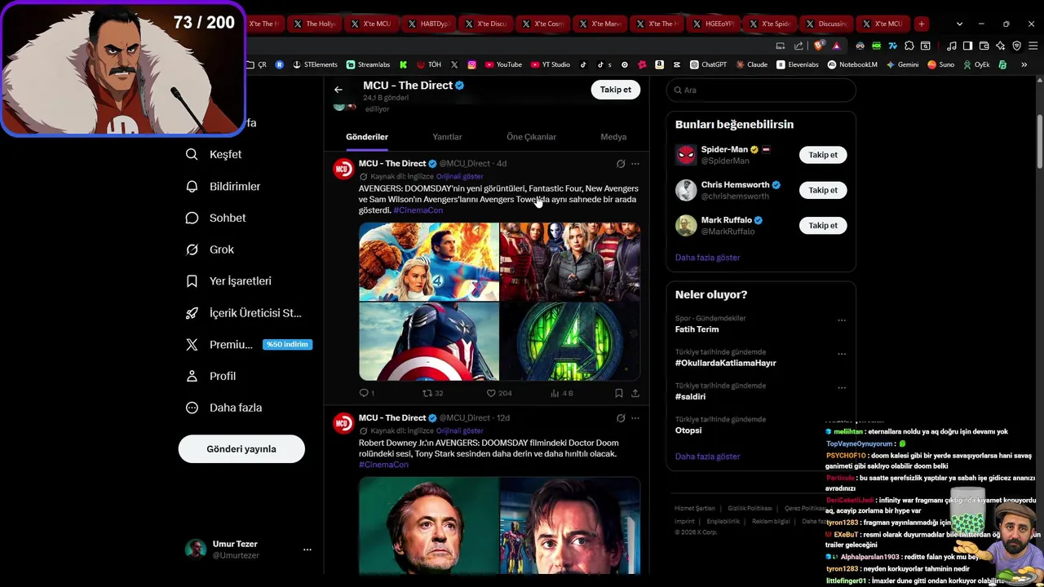This screenshot has width=1044, height=587.
Task: Click the Ara search field
Action: 761,90
